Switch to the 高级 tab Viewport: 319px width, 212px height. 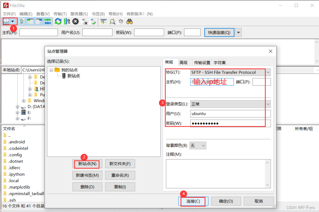pyautogui.click(x=184, y=63)
